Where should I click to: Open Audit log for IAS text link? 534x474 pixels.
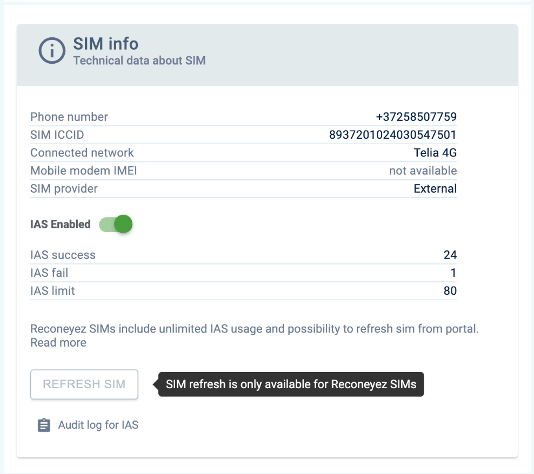pyautogui.click(x=98, y=425)
